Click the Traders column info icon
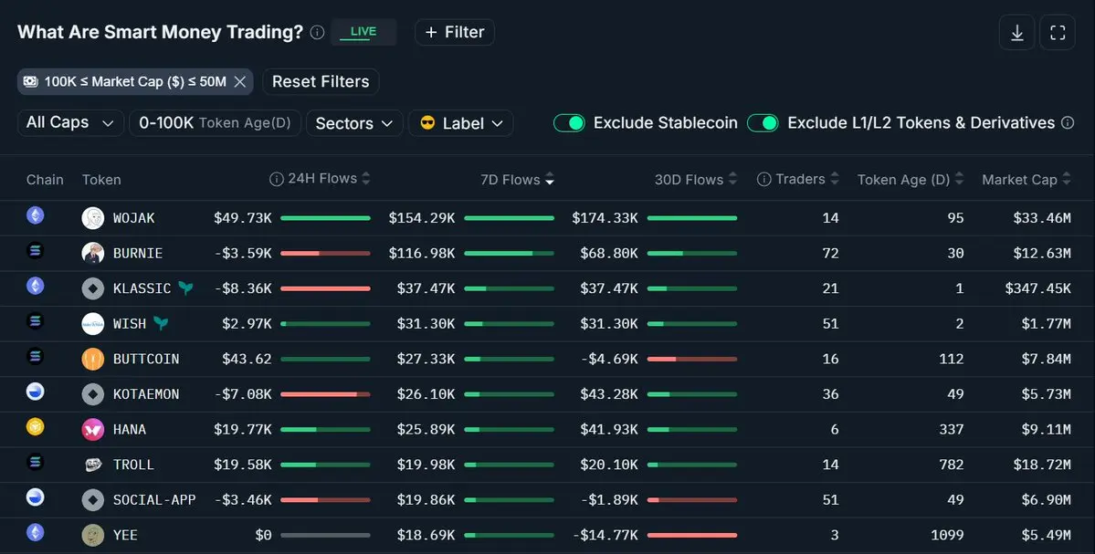Viewport: 1095px width, 554px height. (764, 179)
